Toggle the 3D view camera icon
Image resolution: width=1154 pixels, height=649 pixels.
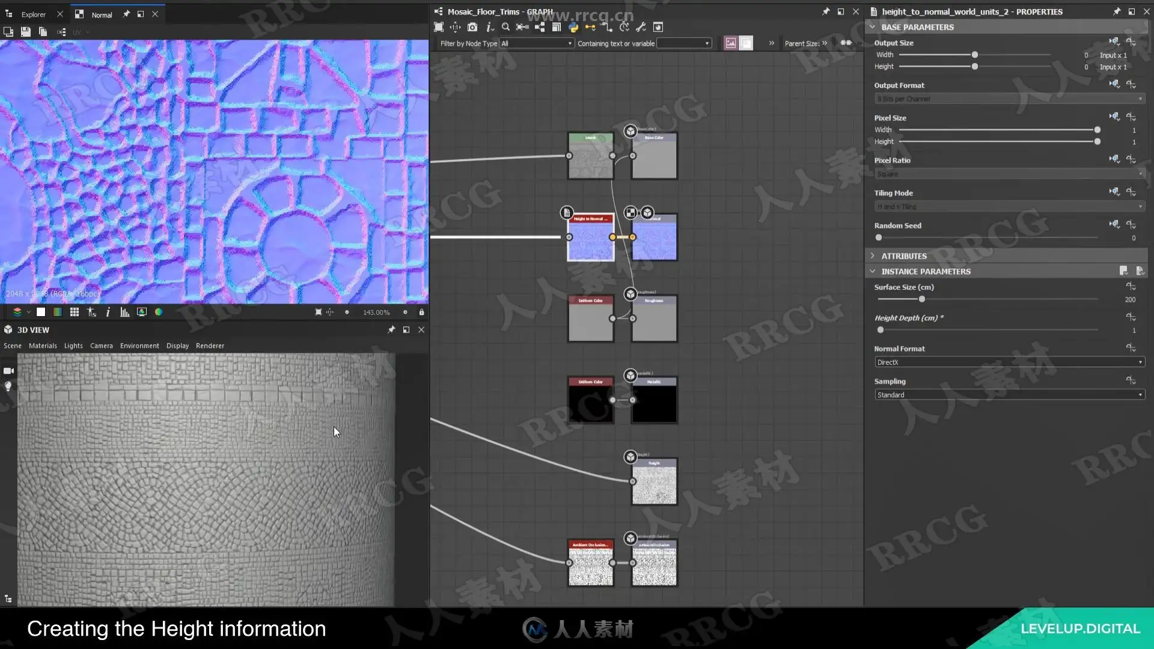8,371
